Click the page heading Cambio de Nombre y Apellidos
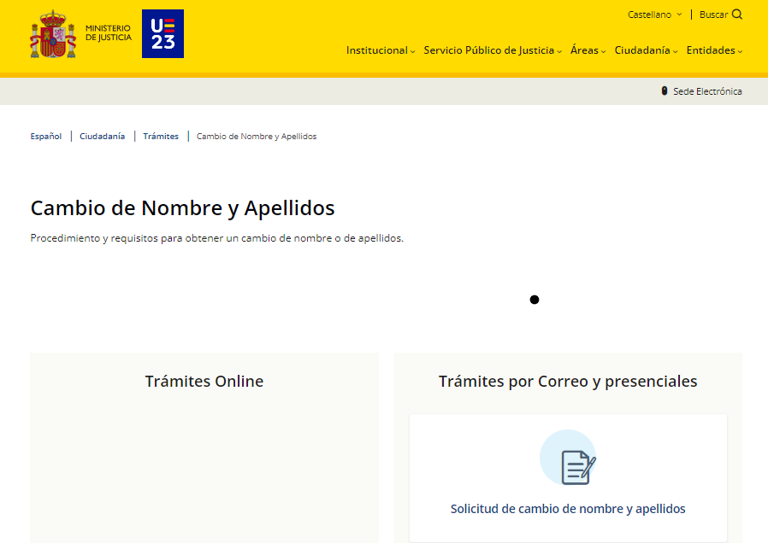 pyautogui.click(x=182, y=208)
